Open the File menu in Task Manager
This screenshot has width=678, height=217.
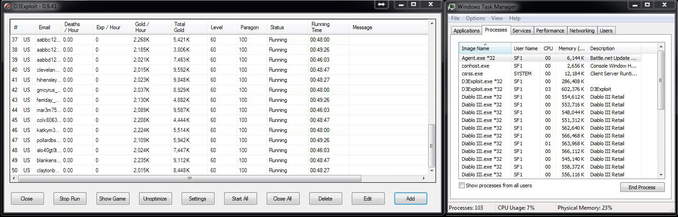455,18
